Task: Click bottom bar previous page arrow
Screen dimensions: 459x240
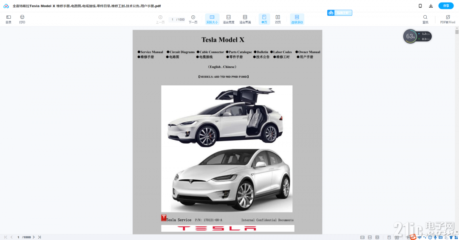Action: [x=12, y=237]
